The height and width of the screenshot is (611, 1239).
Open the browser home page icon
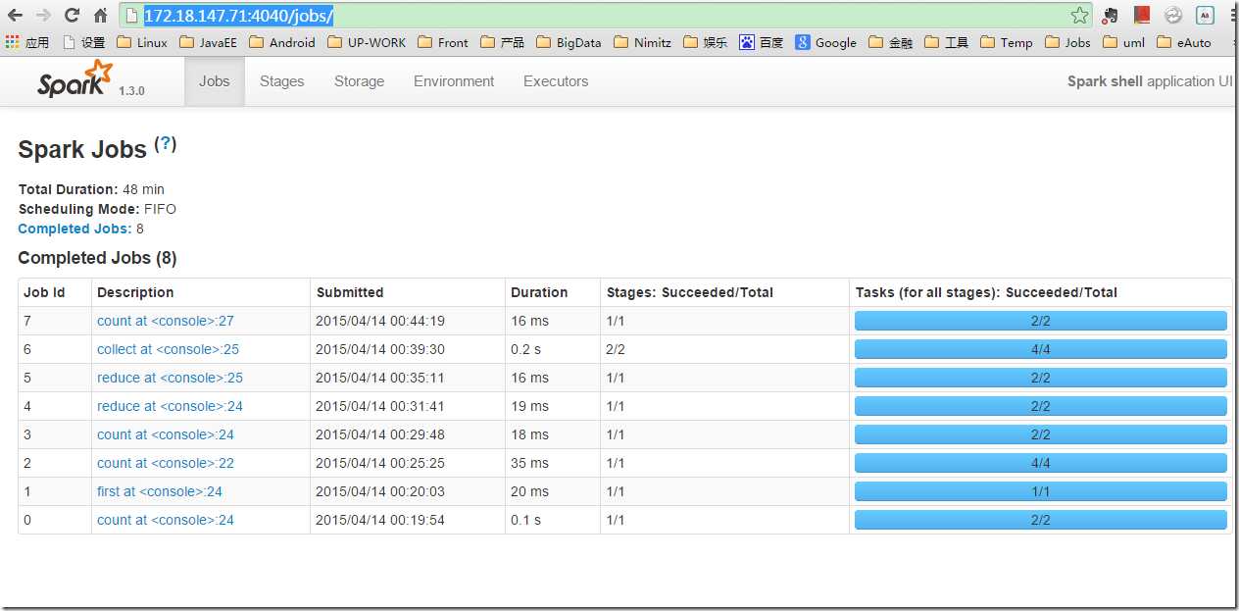(100, 15)
